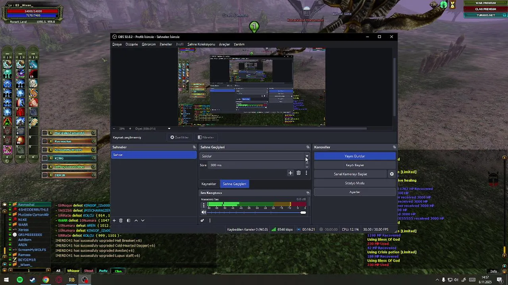Select the Clan chat tab in game
Viewport: 508px width, 285px height.
pyautogui.click(x=118, y=271)
